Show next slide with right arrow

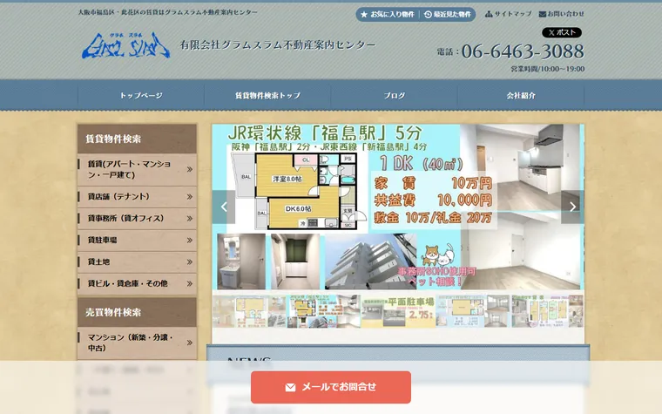[x=572, y=207]
